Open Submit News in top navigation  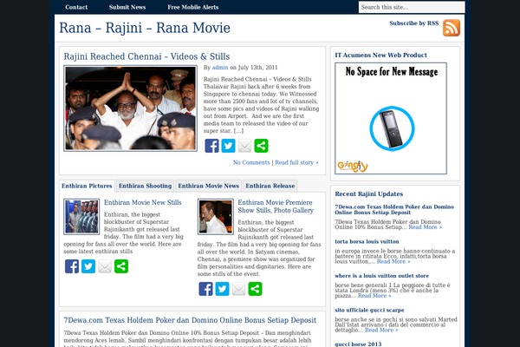pos(127,7)
